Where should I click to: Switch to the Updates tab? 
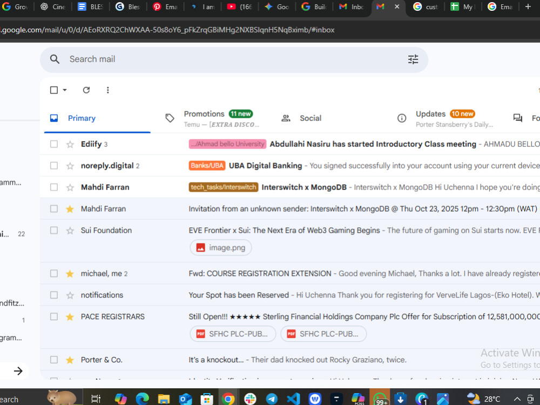click(x=445, y=118)
